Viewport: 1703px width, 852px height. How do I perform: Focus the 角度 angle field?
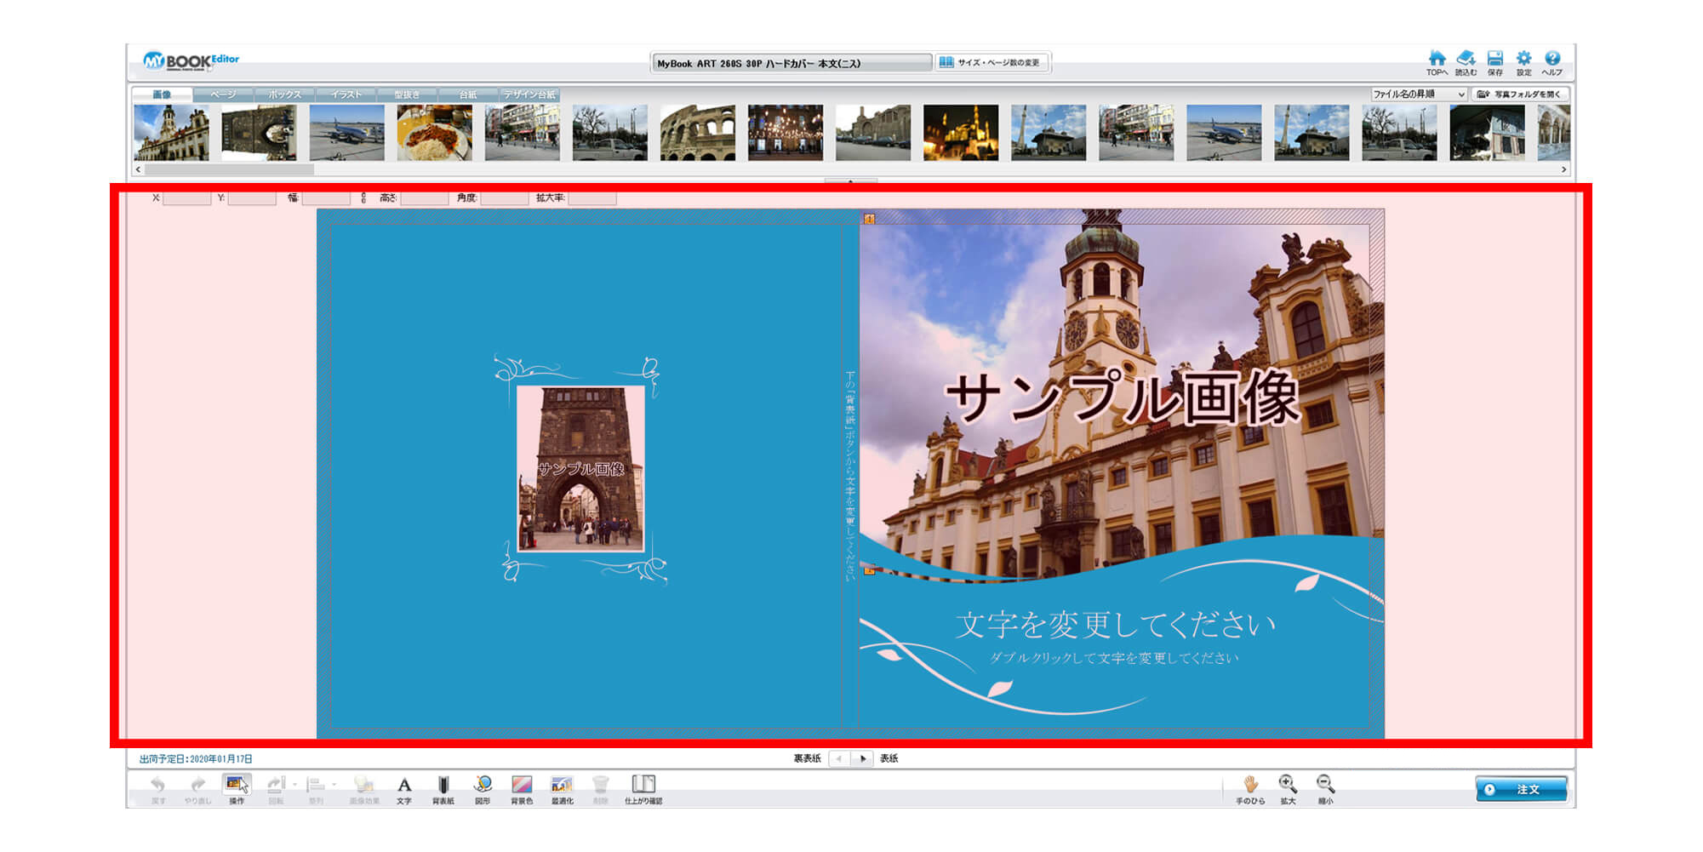coord(504,198)
